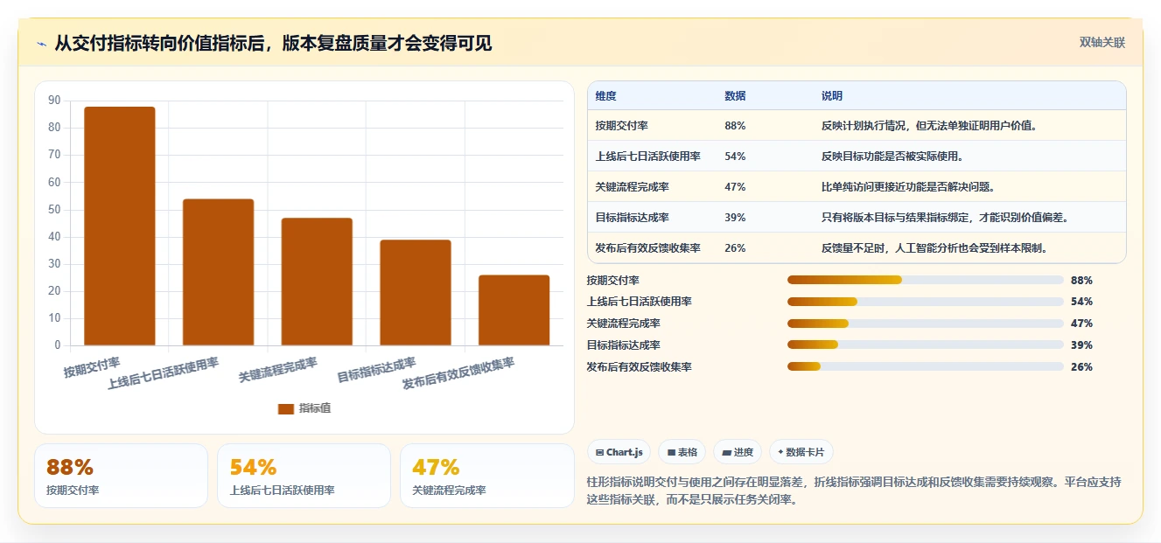Select the Chart.js chip label
This screenshot has height=543, width=1161.
click(624, 452)
